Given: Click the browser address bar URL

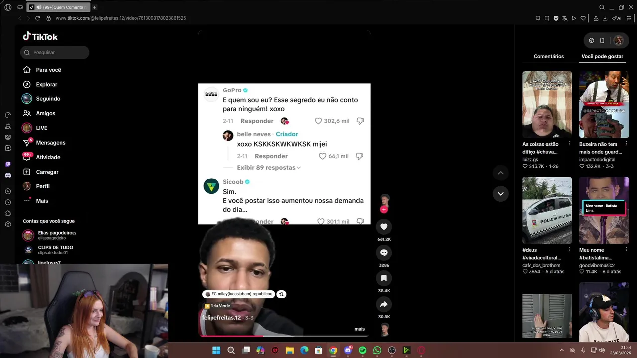Looking at the screenshot, I should [121, 18].
